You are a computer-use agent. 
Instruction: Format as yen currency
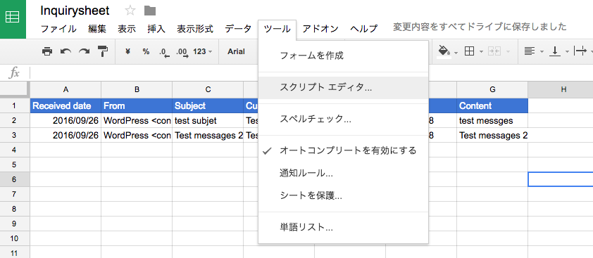pyautogui.click(x=127, y=52)
